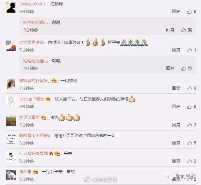Click membership badge next to 梦见流星宇
The width and height of the screenshot is (201, 185).
44,117
